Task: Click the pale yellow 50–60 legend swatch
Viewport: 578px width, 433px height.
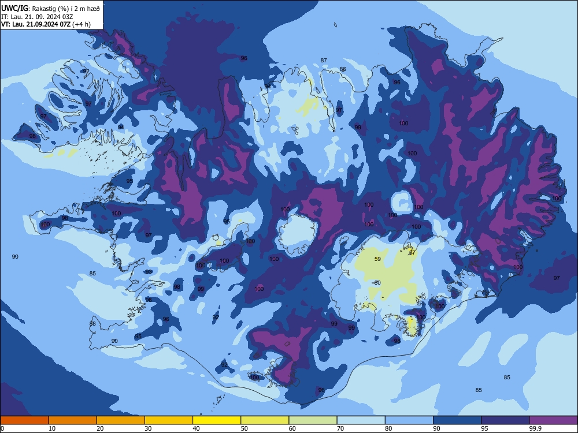Action: pos(265,420)
